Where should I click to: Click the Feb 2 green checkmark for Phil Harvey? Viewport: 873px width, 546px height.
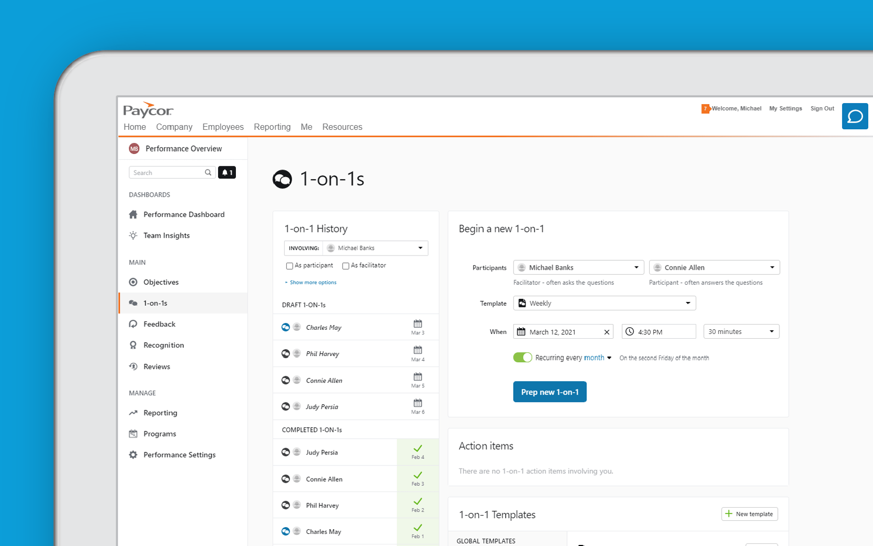[x=417, y=502]
